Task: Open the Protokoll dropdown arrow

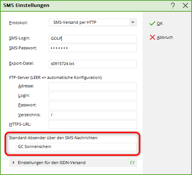Action: 133,22
